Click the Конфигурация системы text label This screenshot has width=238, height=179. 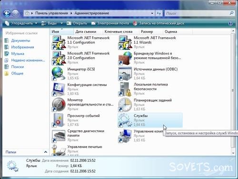[x=87, y=84]
